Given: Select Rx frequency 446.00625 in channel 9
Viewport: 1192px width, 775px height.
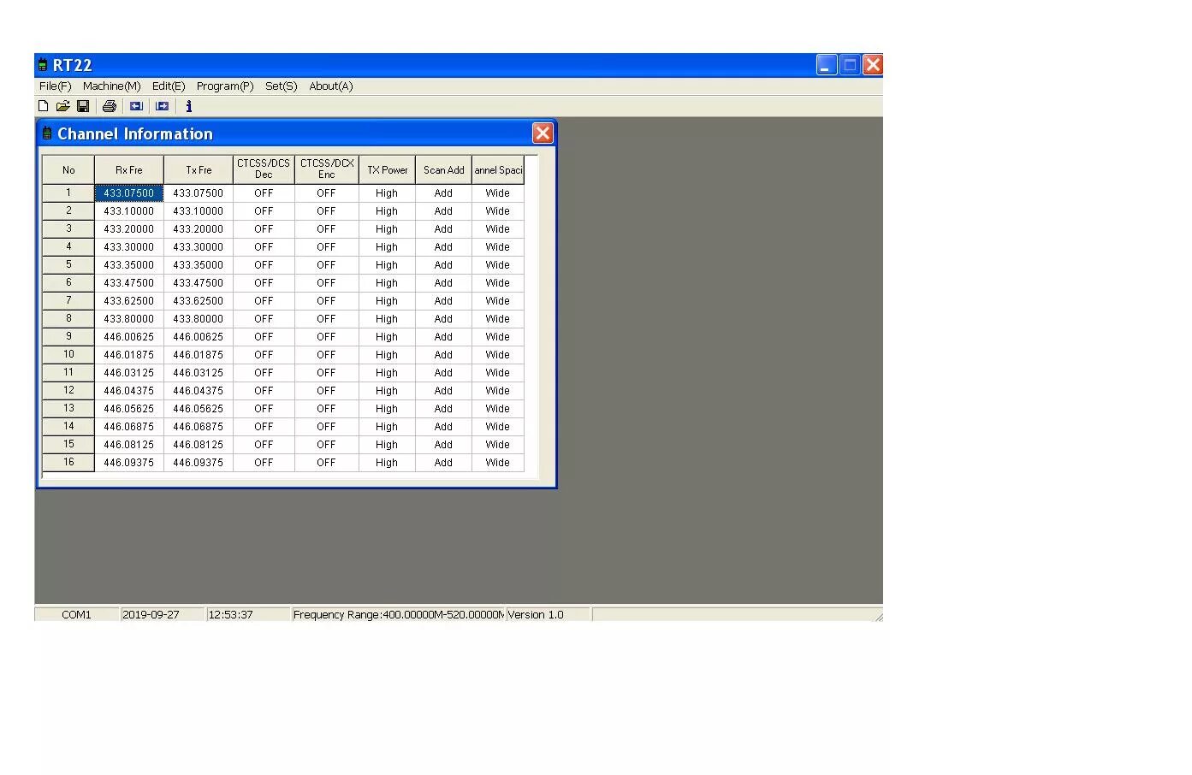Looking at the screenshot, I should coord(129,337).
